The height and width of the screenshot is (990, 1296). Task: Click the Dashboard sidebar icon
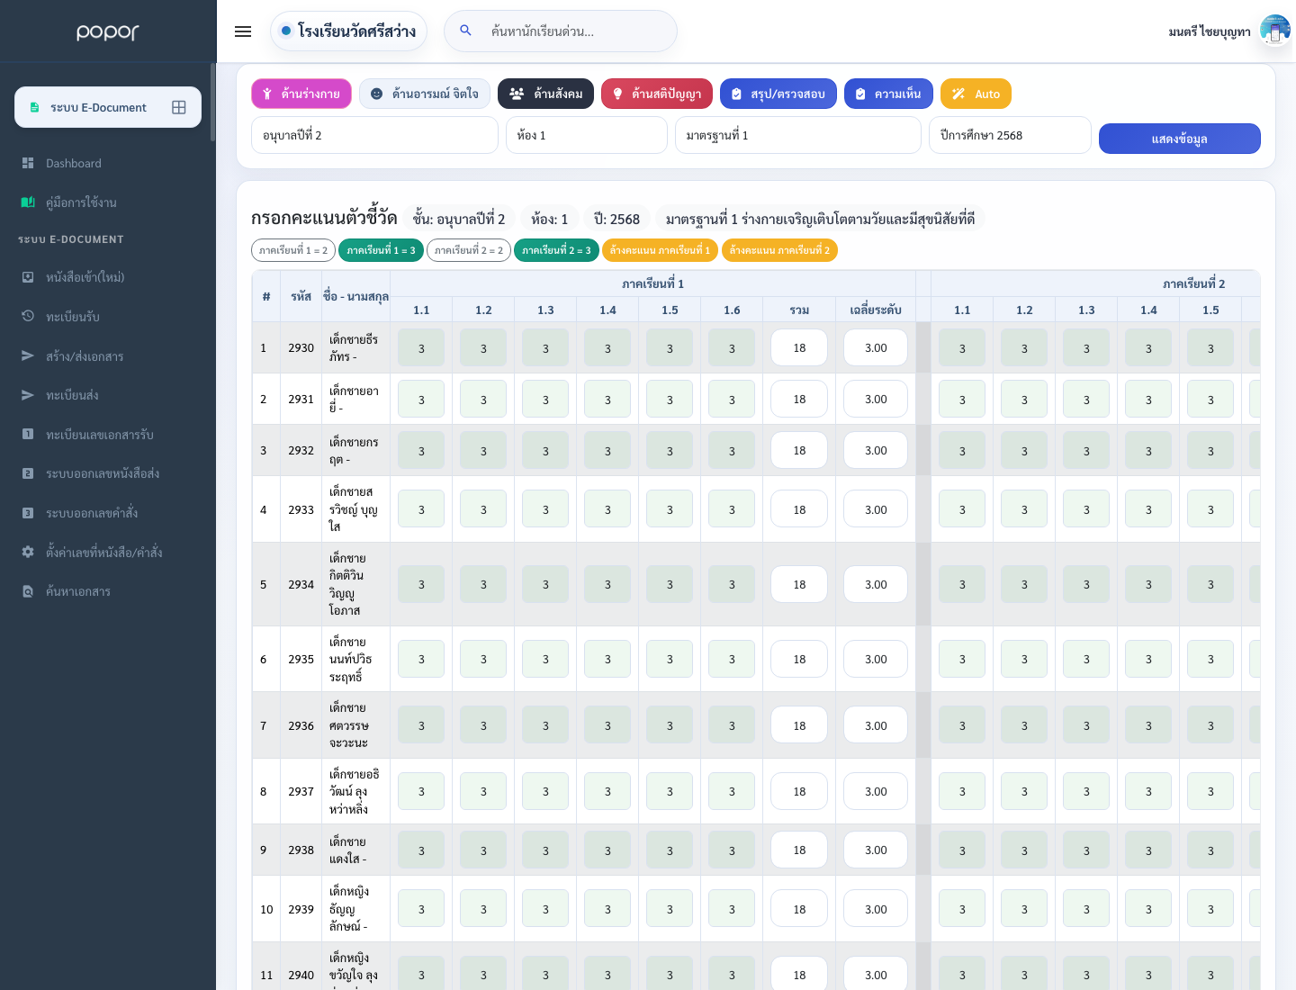(28, 163)
